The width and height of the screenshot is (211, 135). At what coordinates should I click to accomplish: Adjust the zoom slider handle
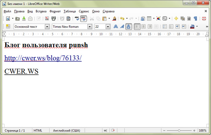179,130
